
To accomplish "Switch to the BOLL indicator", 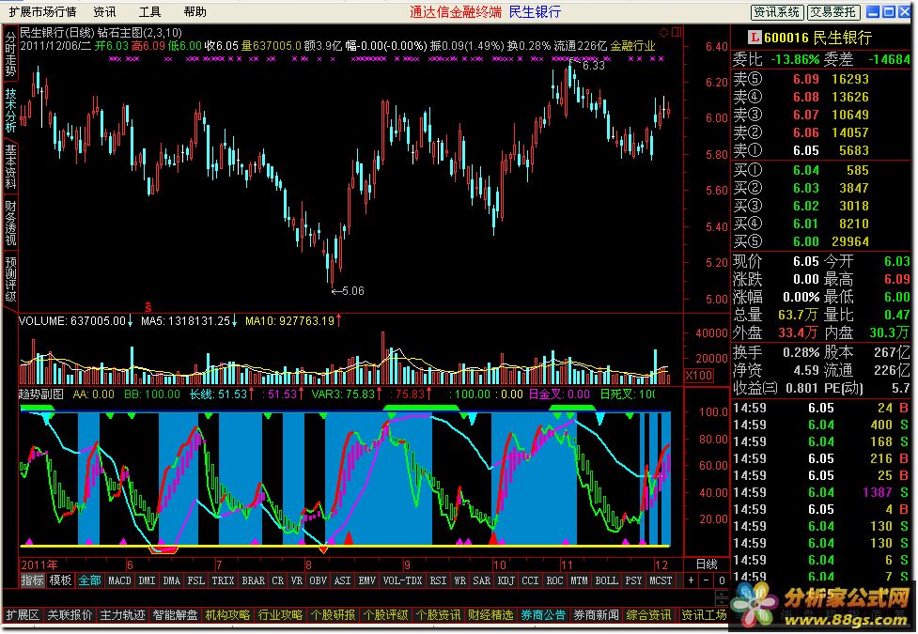I will click(x=607, y=580).
